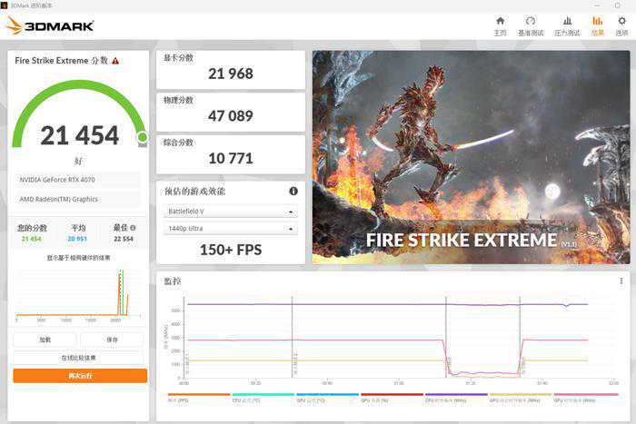The image size is (636, 424).
Task: Click the Fire Strike Extreme banner image
Action: 471,157
